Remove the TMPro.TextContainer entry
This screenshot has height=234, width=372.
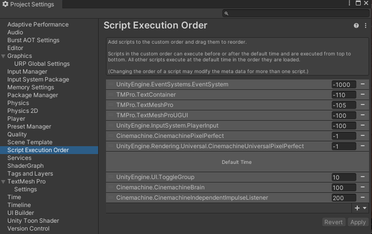pos(363,94)
